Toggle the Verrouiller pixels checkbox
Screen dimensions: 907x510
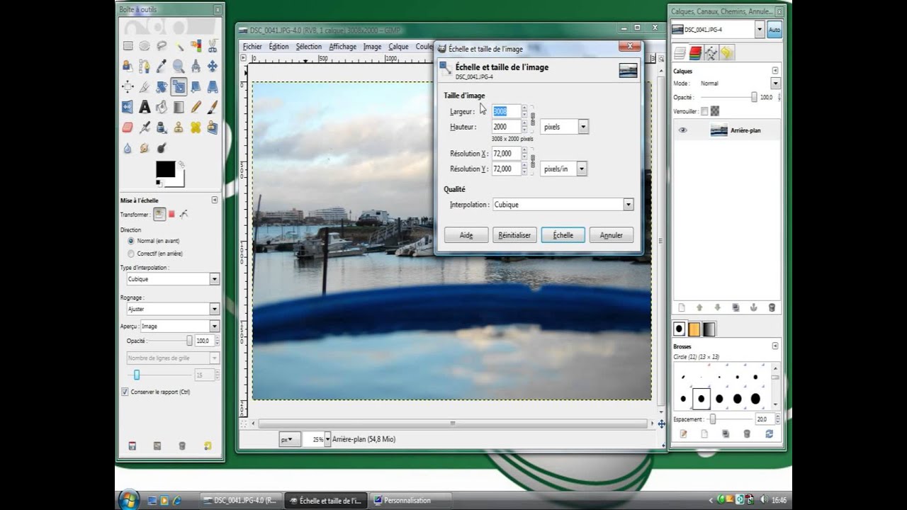coord(704,111)
